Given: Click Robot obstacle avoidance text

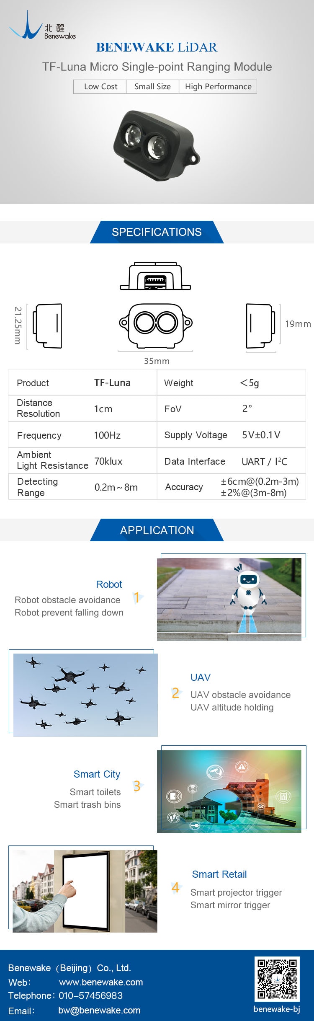Looking at the screenshot, I should coord(67,600).
